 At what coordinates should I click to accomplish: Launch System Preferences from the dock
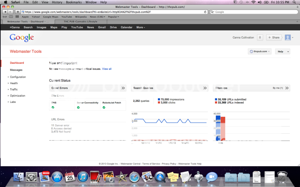pyautogui.click(x=32, y=177)
